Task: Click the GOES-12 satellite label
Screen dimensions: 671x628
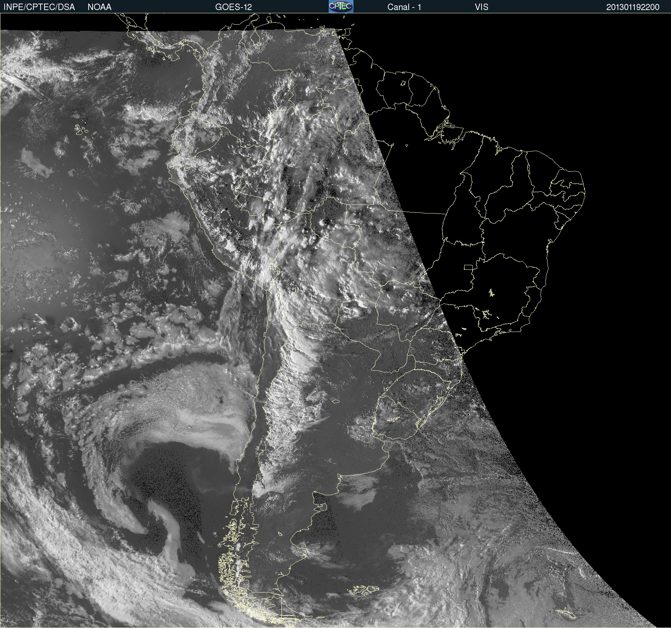Action: click(x=234, y=7)
